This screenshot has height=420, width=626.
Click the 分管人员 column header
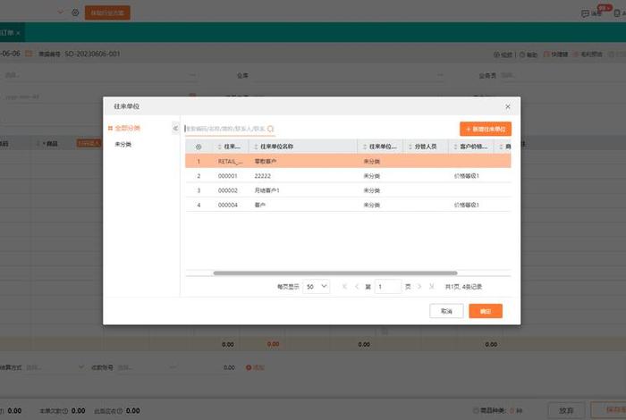(x=426, y=147)
